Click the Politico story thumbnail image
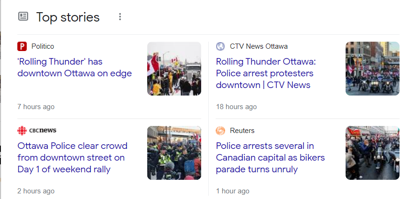This screenshot has height=199, width=415. click(174, 68)
